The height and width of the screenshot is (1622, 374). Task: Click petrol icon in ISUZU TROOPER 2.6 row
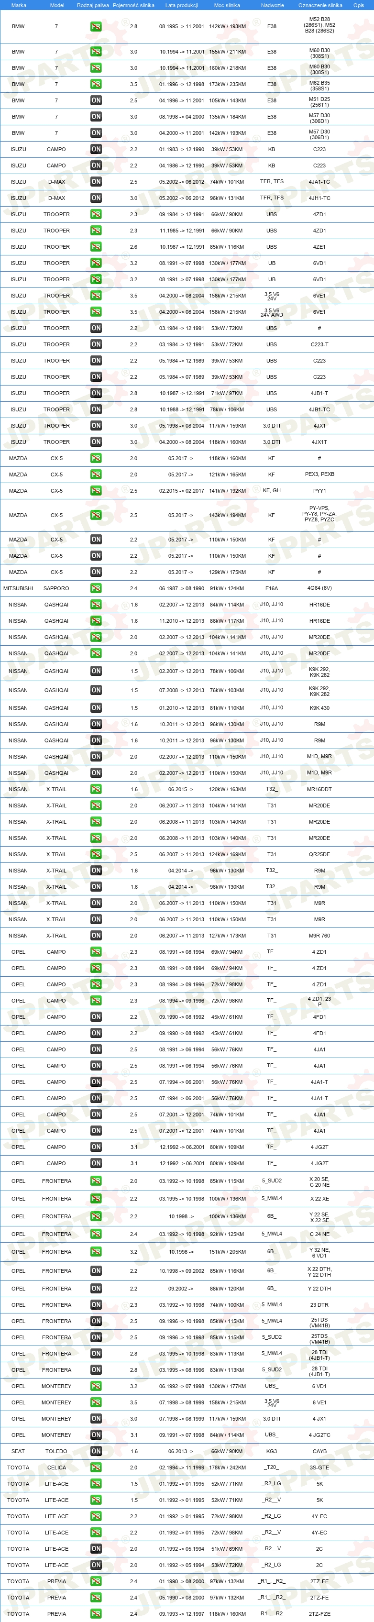point(96,247)
